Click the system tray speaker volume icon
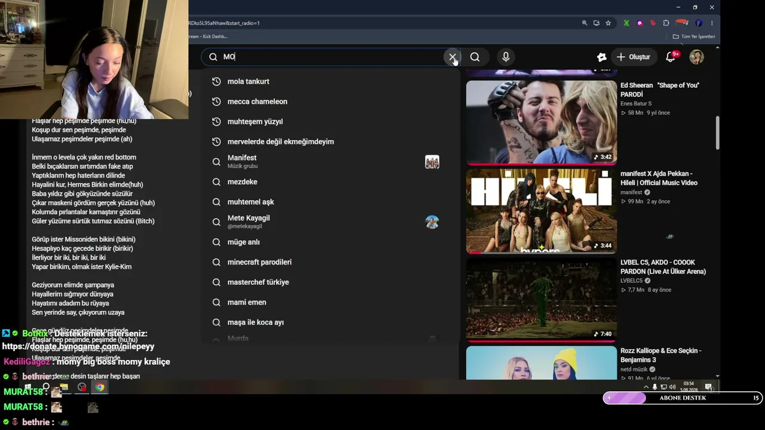 point(672,386)
